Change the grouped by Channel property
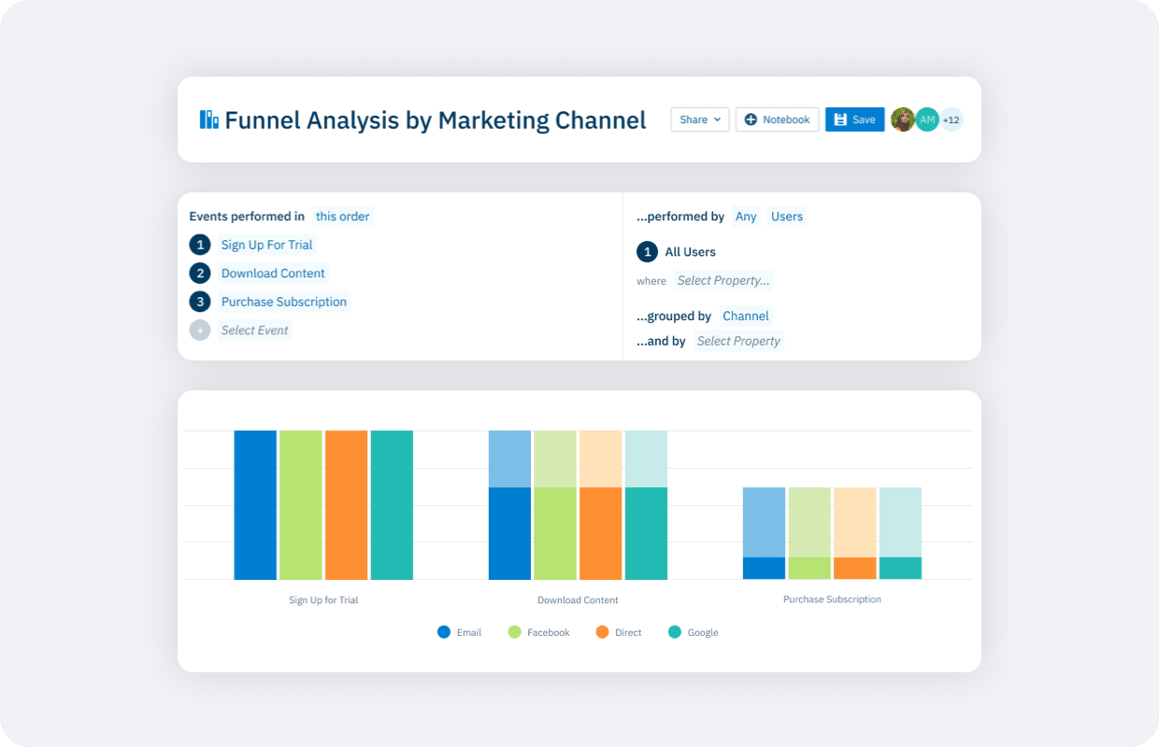This screenshot has height=747, width=1159. pos(746,317)
